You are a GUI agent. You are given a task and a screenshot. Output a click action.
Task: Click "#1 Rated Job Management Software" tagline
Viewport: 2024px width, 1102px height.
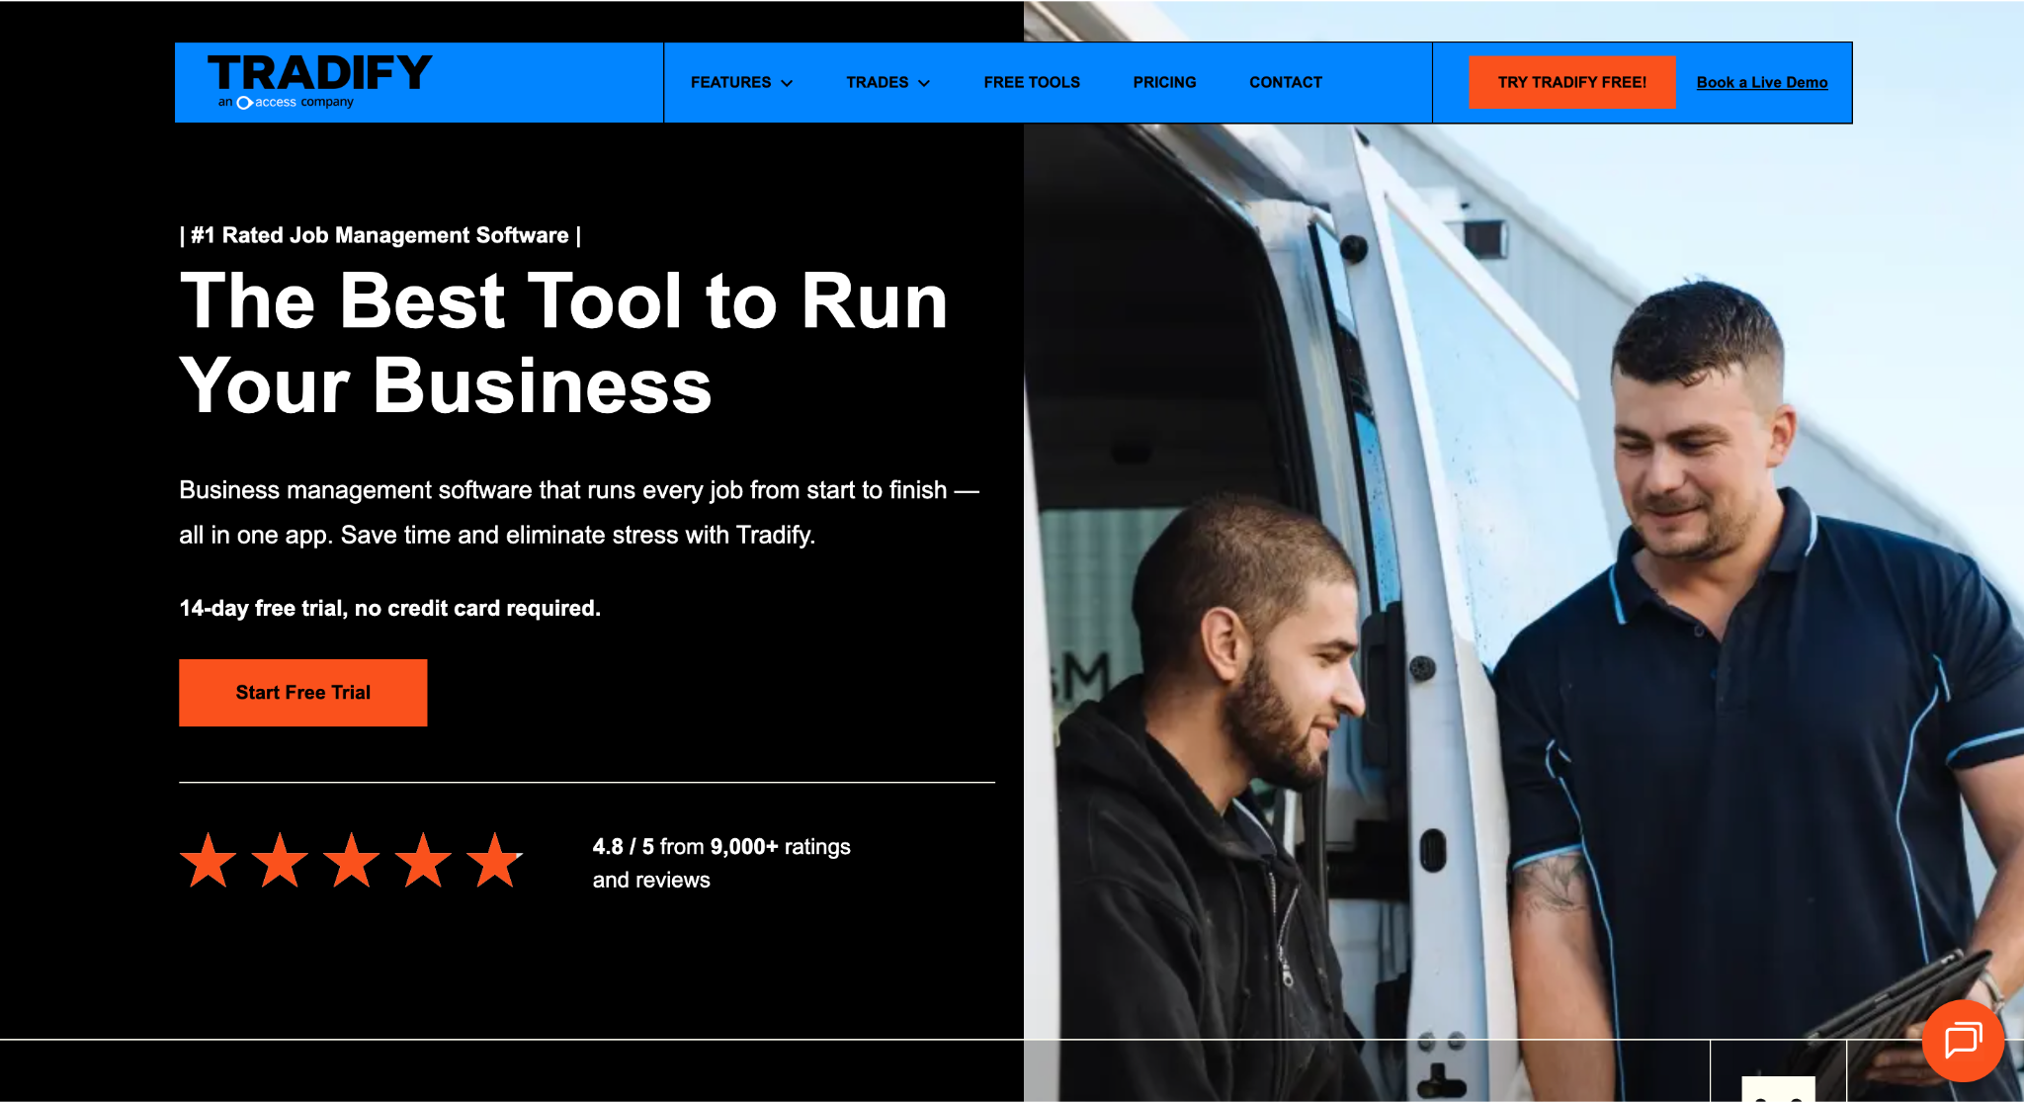coord(380,235)
